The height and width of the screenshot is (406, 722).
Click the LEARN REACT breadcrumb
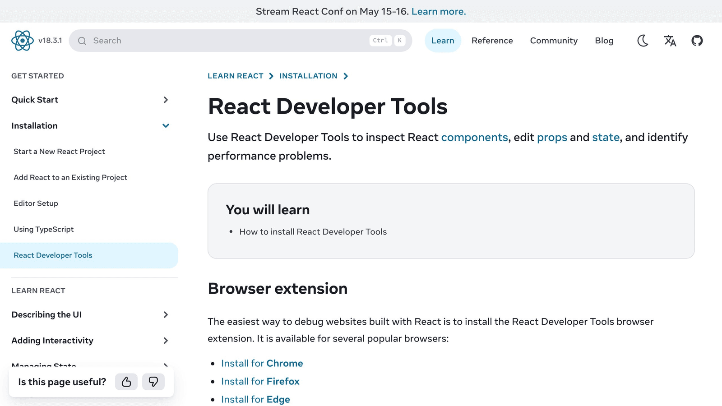click(236, 76)
